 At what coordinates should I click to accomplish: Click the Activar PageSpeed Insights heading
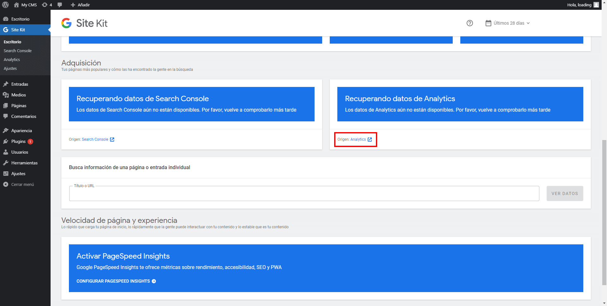pyautogui.click(x=123, y=256)
